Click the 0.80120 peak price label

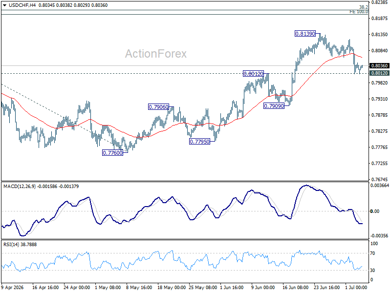(x=253, y=74)
